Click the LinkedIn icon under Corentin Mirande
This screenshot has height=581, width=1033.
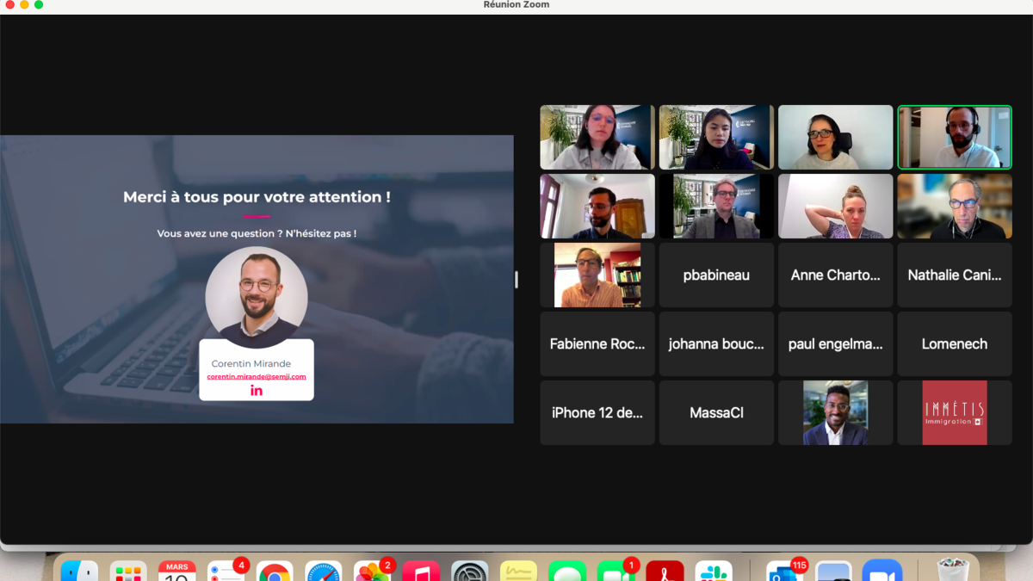[257, 390]
